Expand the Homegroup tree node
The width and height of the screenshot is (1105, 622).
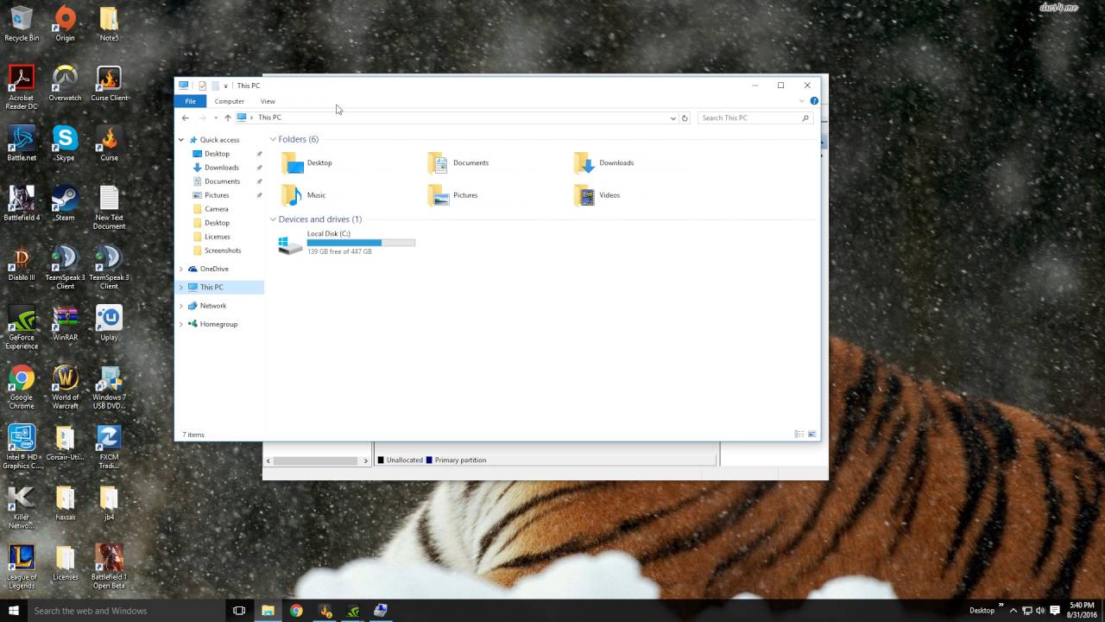(181, 324)
